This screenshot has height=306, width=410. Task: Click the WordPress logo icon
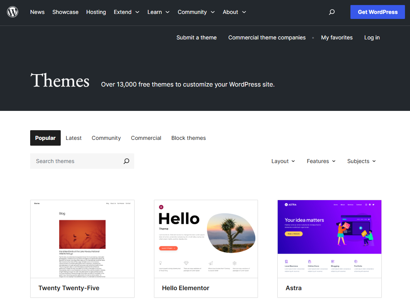[x=13, y=12]
